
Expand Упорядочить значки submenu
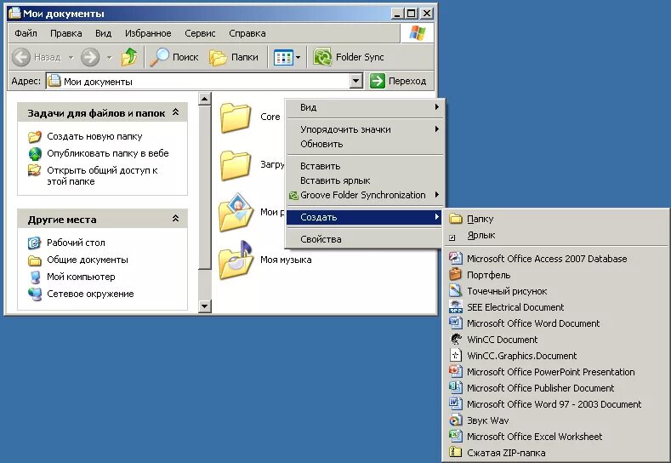click(364, 129)
